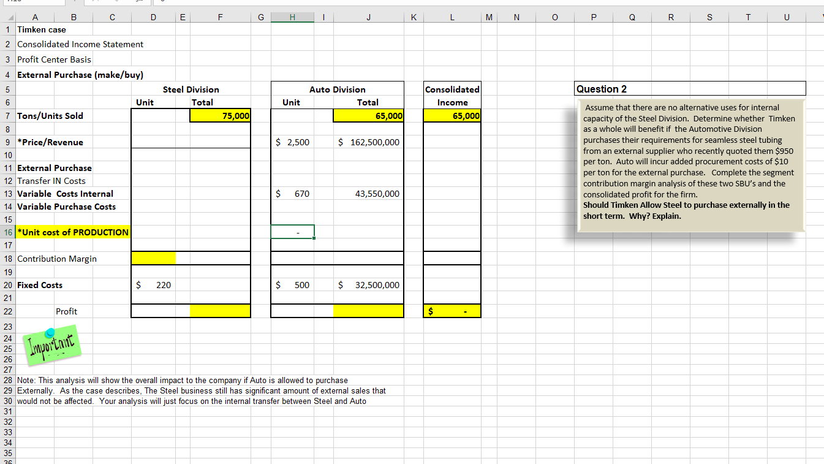This screenshot has height=464, width=824.
Task: Click the Contribution Margin label
Action: tap(57, 259)
